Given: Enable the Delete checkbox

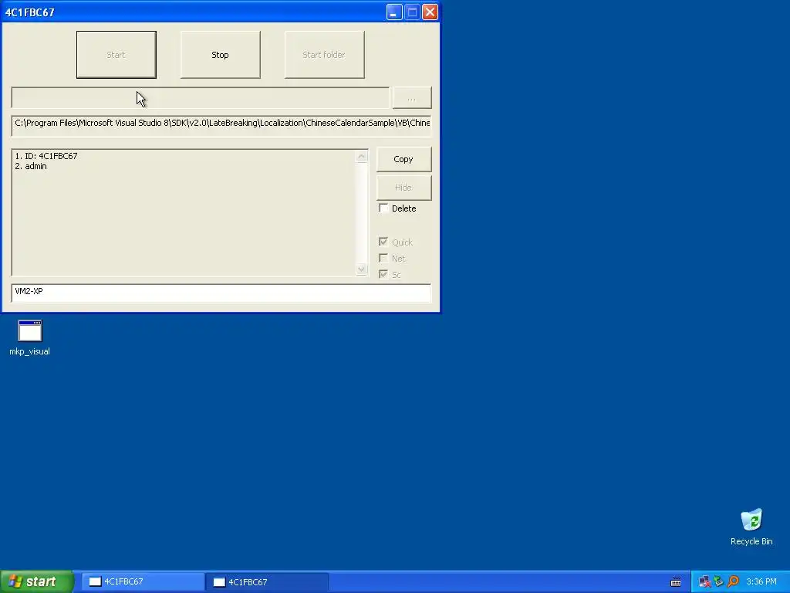Looking at the screenshot, I should click(x=383, y=208).
